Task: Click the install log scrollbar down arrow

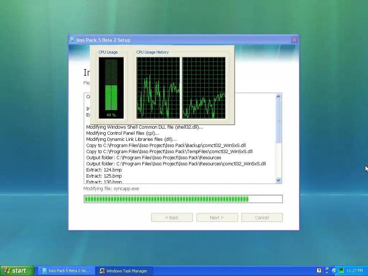Action: (279, 180)
